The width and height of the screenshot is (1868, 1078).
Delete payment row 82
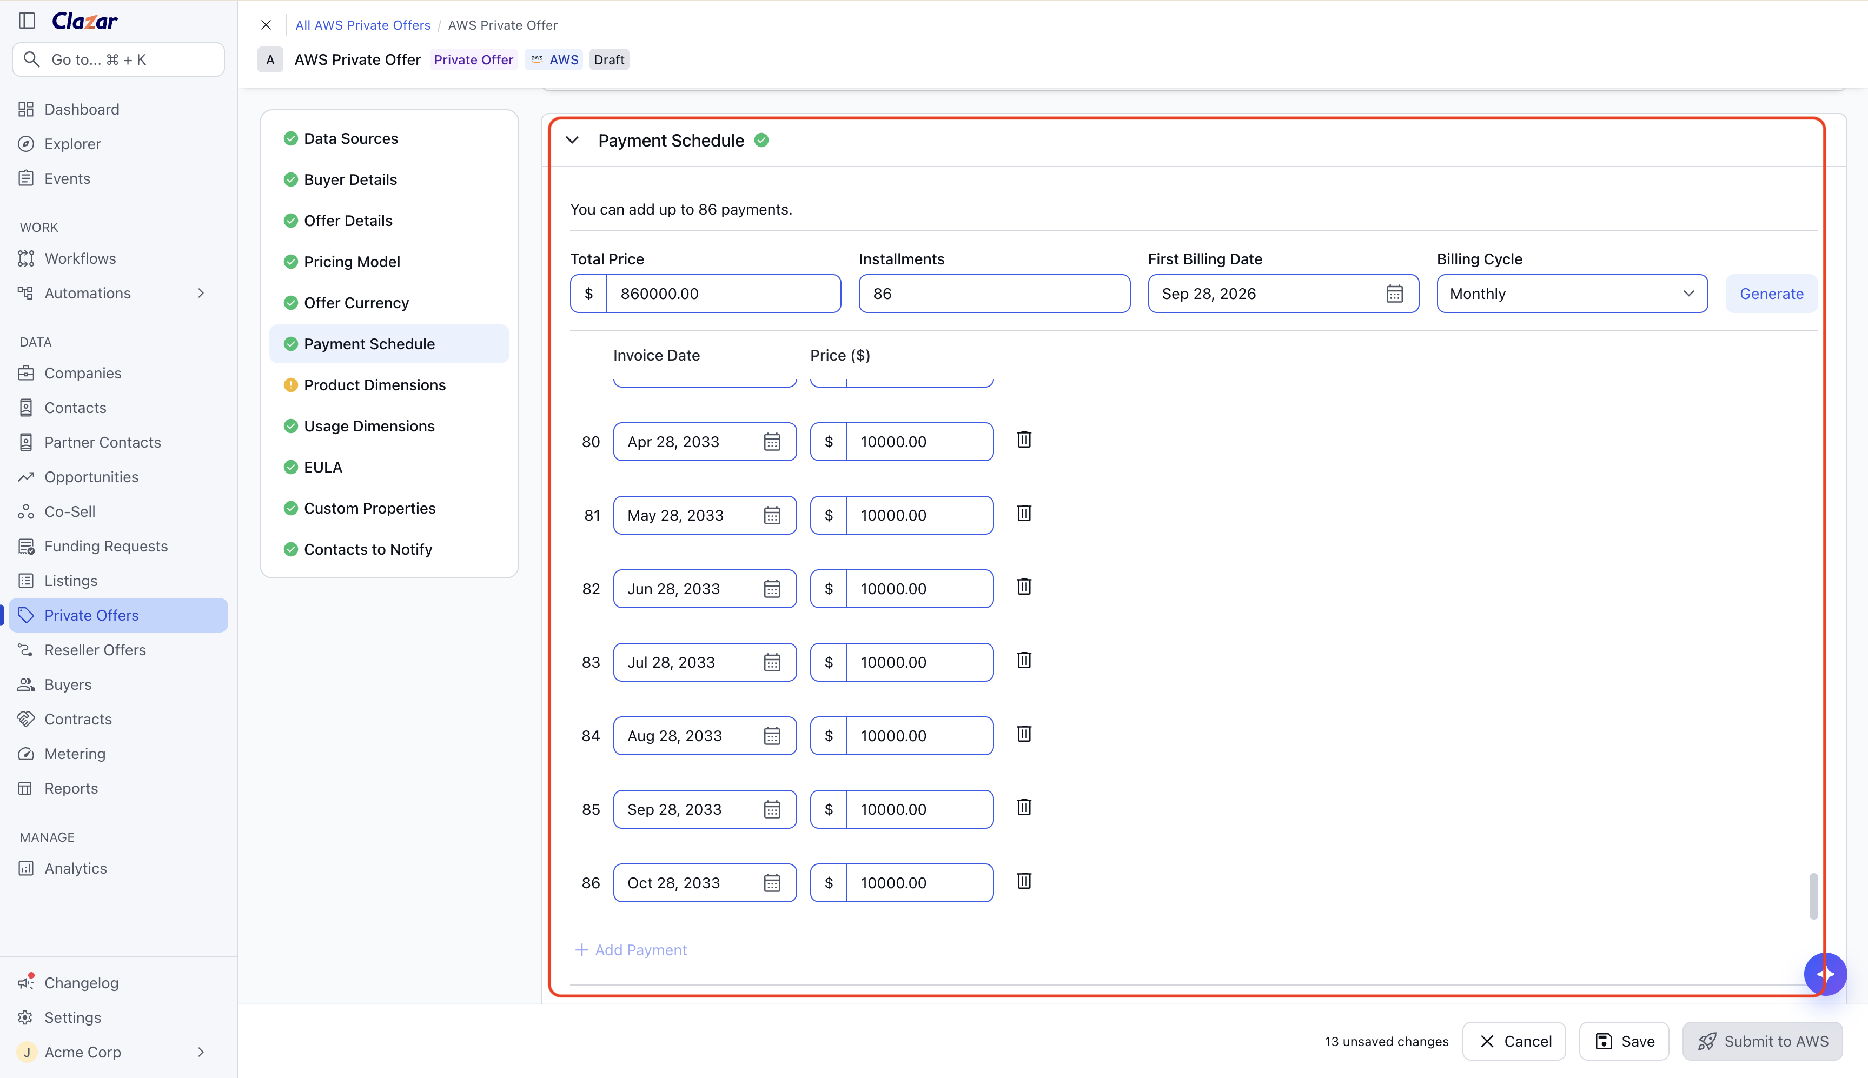point(1024,587)
